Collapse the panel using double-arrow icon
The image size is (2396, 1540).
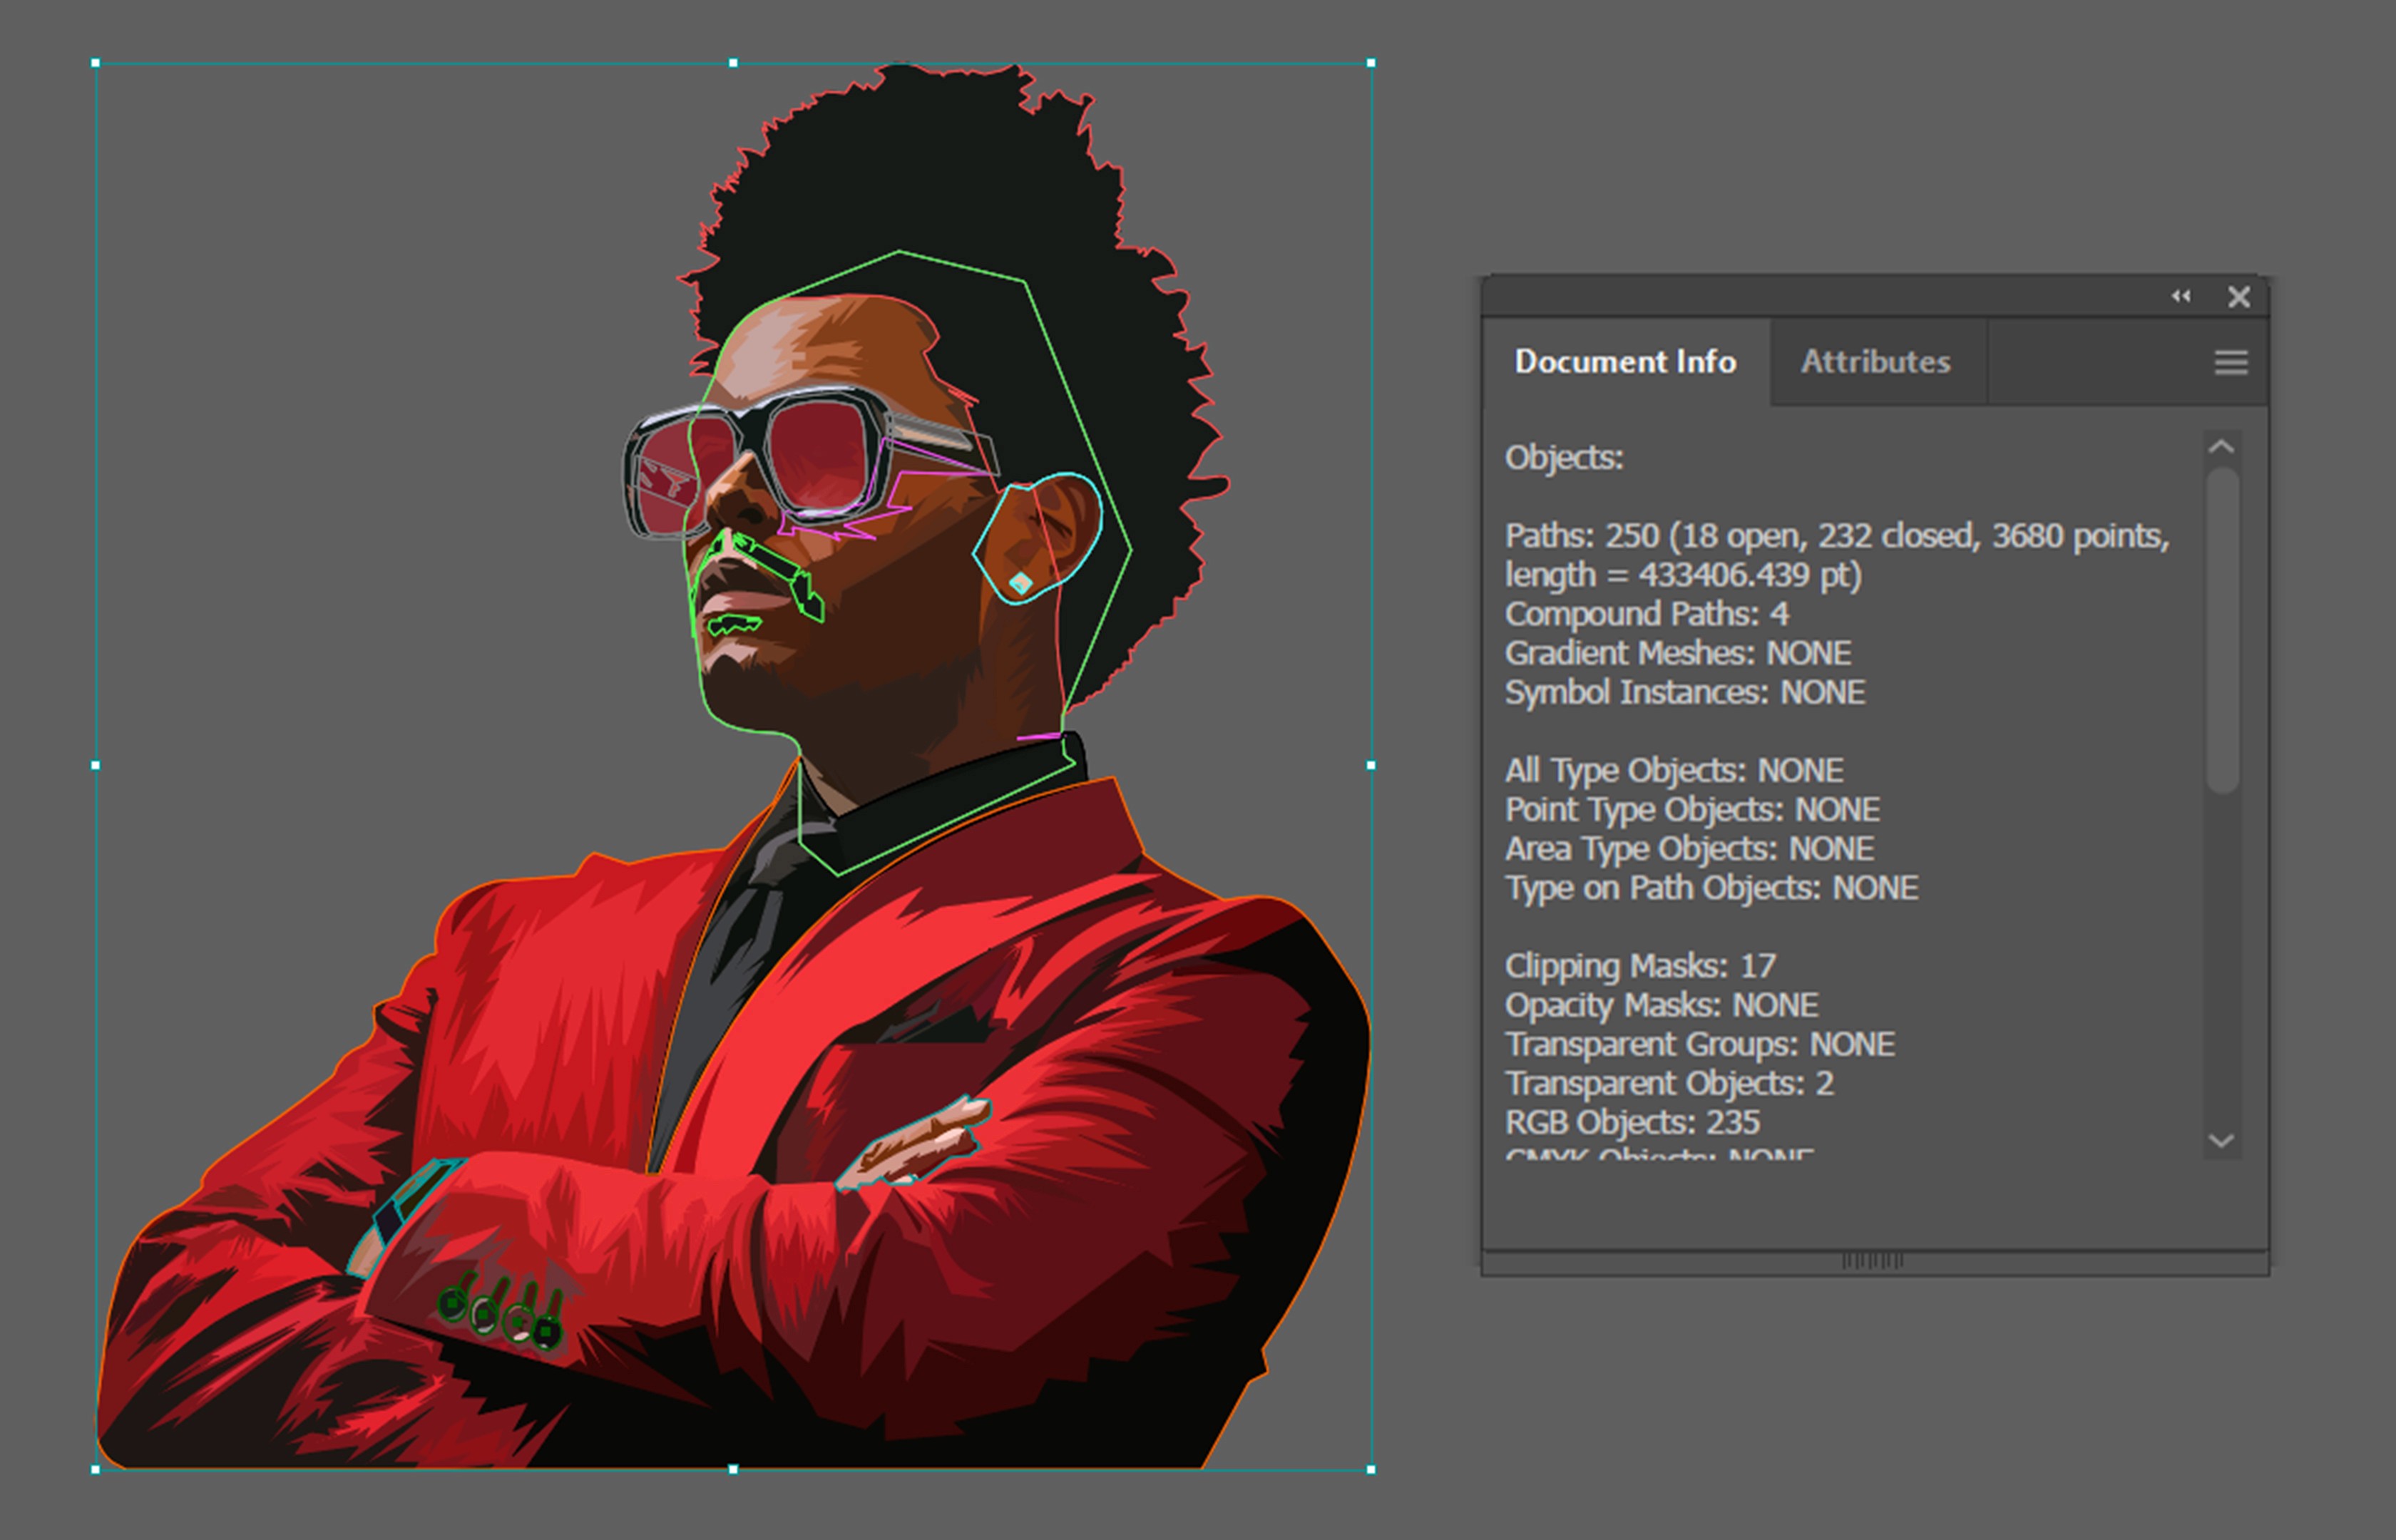pyautogui.click(x=2180, y=296)
